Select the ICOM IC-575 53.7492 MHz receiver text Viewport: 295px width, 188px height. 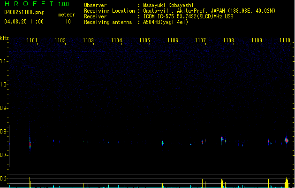(188, 16)
